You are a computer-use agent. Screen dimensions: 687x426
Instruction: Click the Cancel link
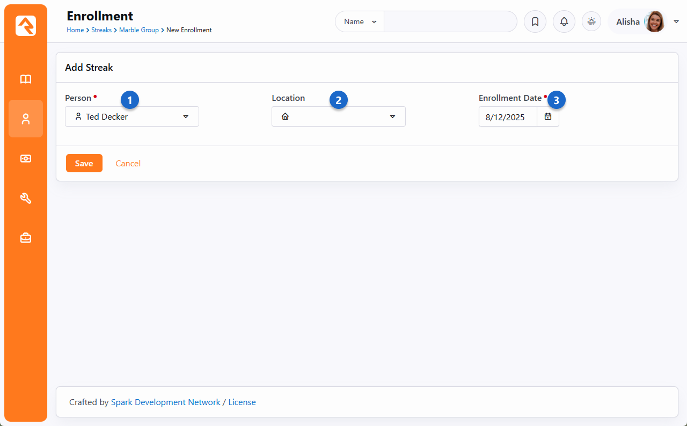click(128, 163)
